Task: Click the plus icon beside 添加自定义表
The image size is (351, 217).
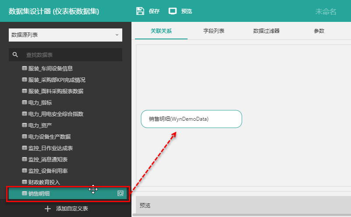Action: coord(48,209)
